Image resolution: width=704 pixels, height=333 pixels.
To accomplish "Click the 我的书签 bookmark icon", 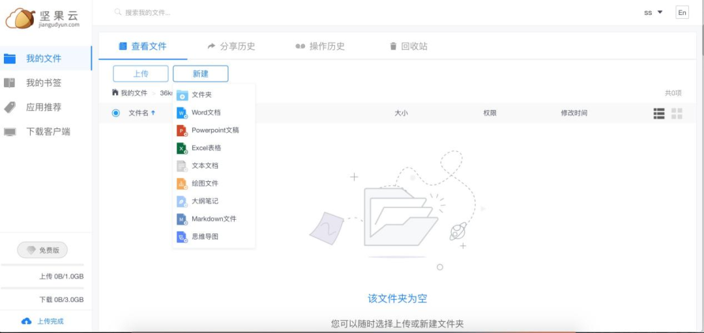I will 9,83.
